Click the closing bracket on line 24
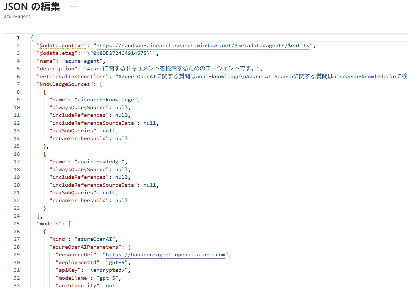 [x=38, y=216]
